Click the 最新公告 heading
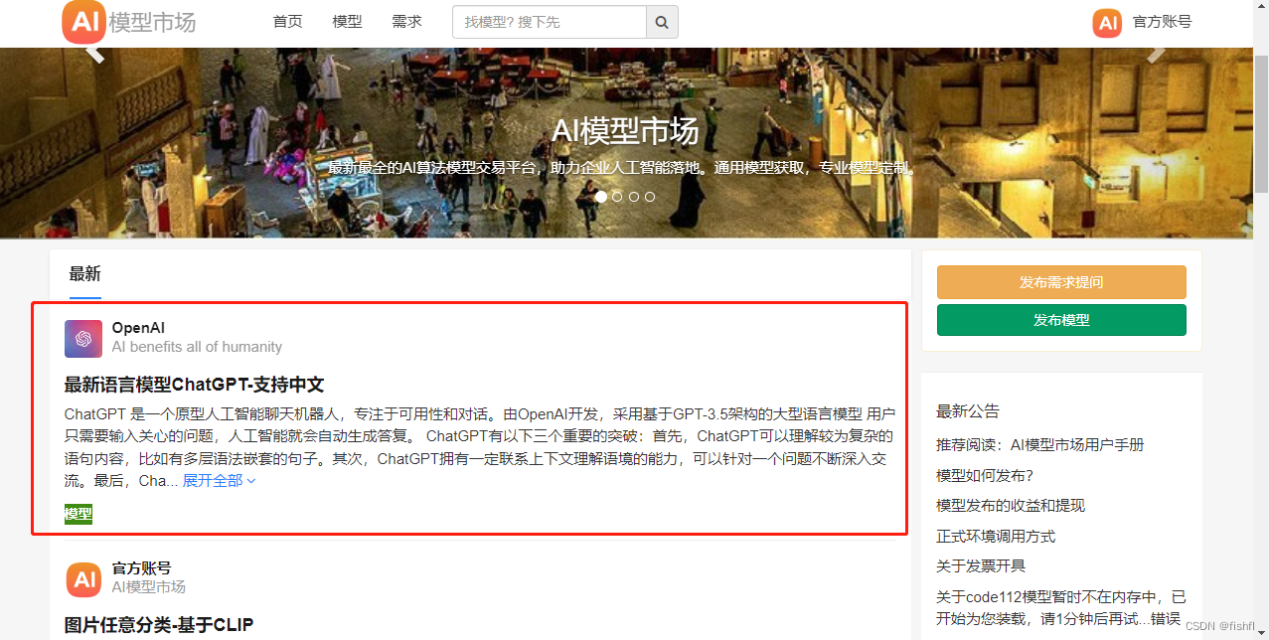This screenshot has width=1269, height=640. pos(968,411)
